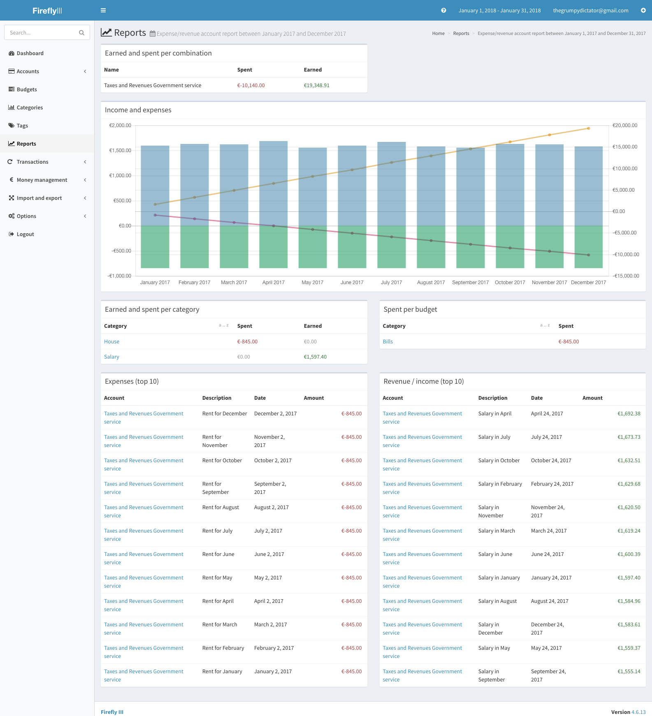Click in the Search input field
This screenshot has width=652, height=716.
point(41,32)
